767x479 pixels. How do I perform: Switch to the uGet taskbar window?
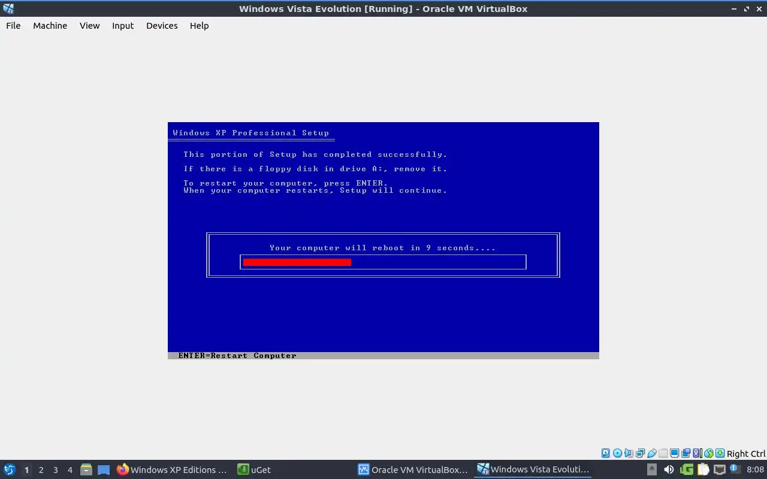point(254,469)
